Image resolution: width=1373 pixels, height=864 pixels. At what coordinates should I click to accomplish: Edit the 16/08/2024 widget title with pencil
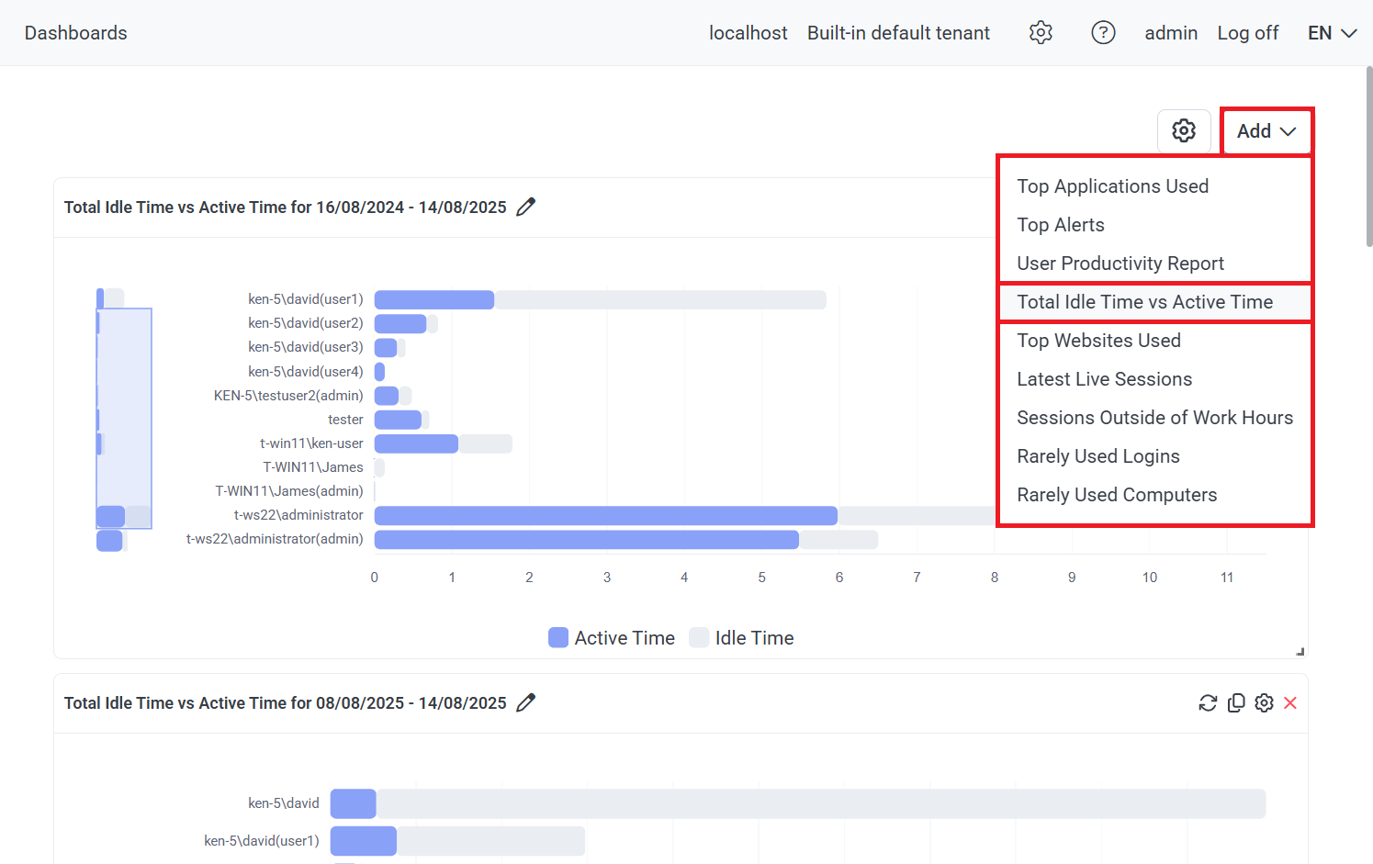525,208
